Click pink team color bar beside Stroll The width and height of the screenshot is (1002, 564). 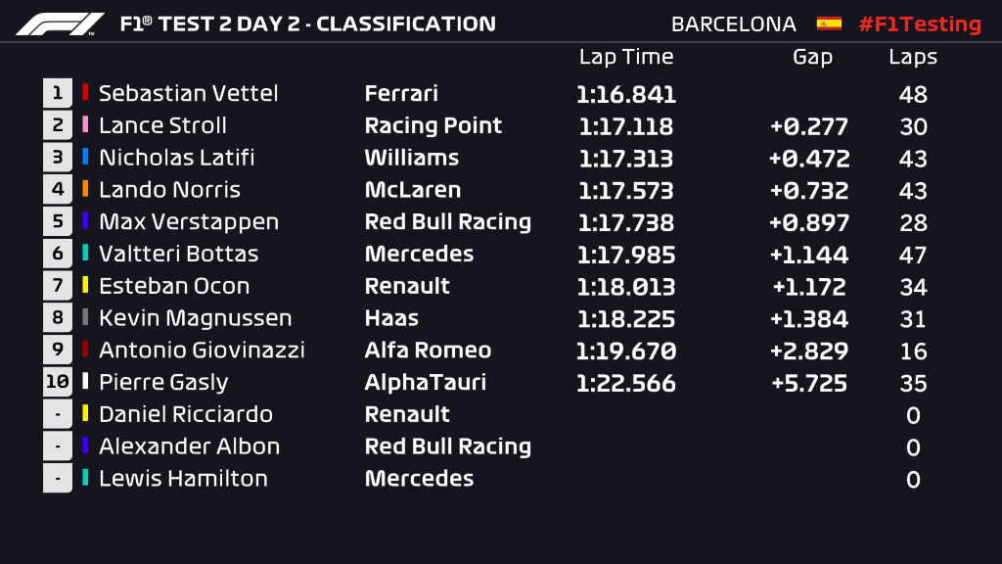85,125
